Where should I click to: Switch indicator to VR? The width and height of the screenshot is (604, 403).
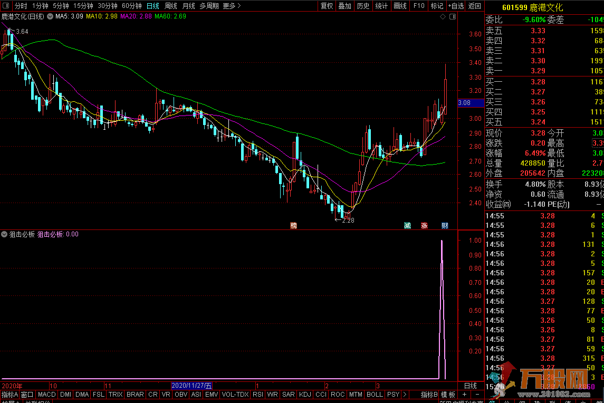click(166, 395)
